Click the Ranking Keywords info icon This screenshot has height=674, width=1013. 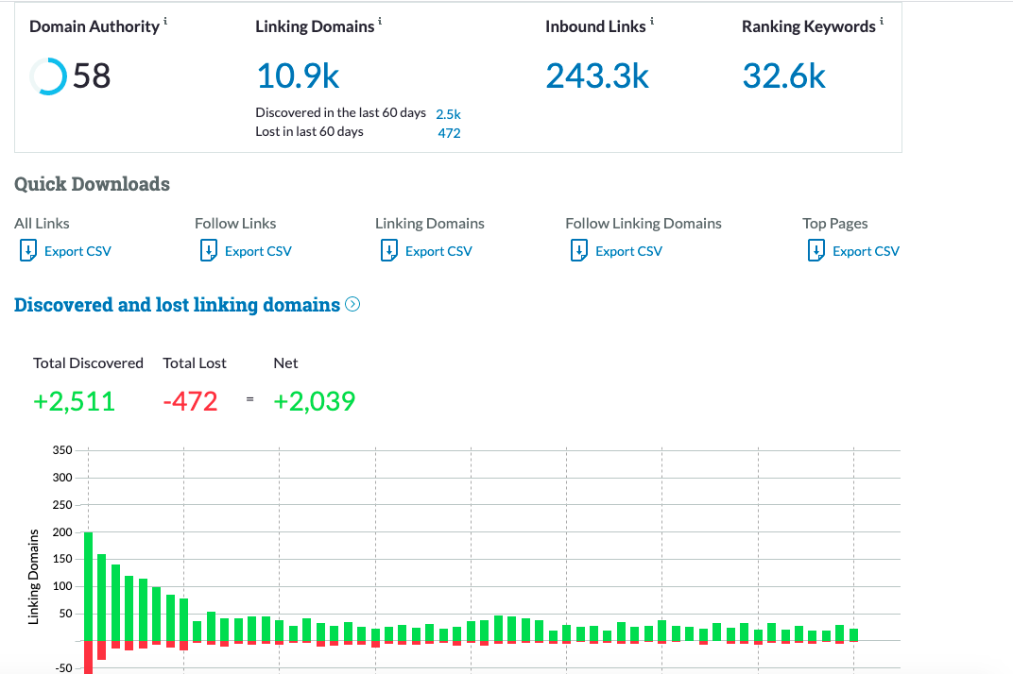coord(882,22)
